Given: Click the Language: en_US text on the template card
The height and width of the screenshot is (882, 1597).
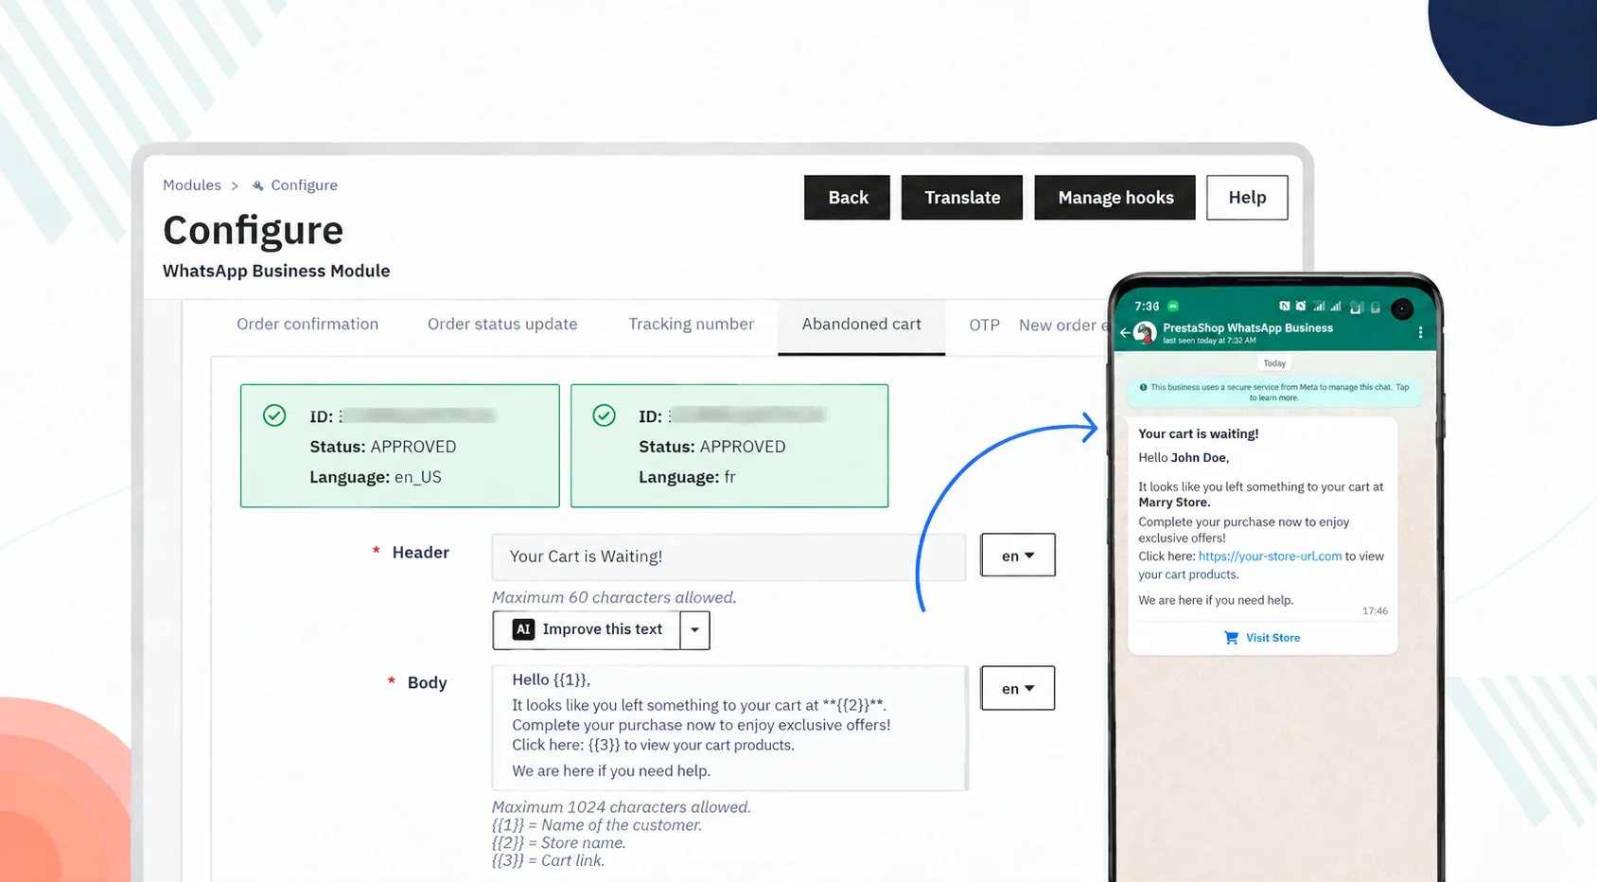Looking at the screenshot, I should (376, 477).
